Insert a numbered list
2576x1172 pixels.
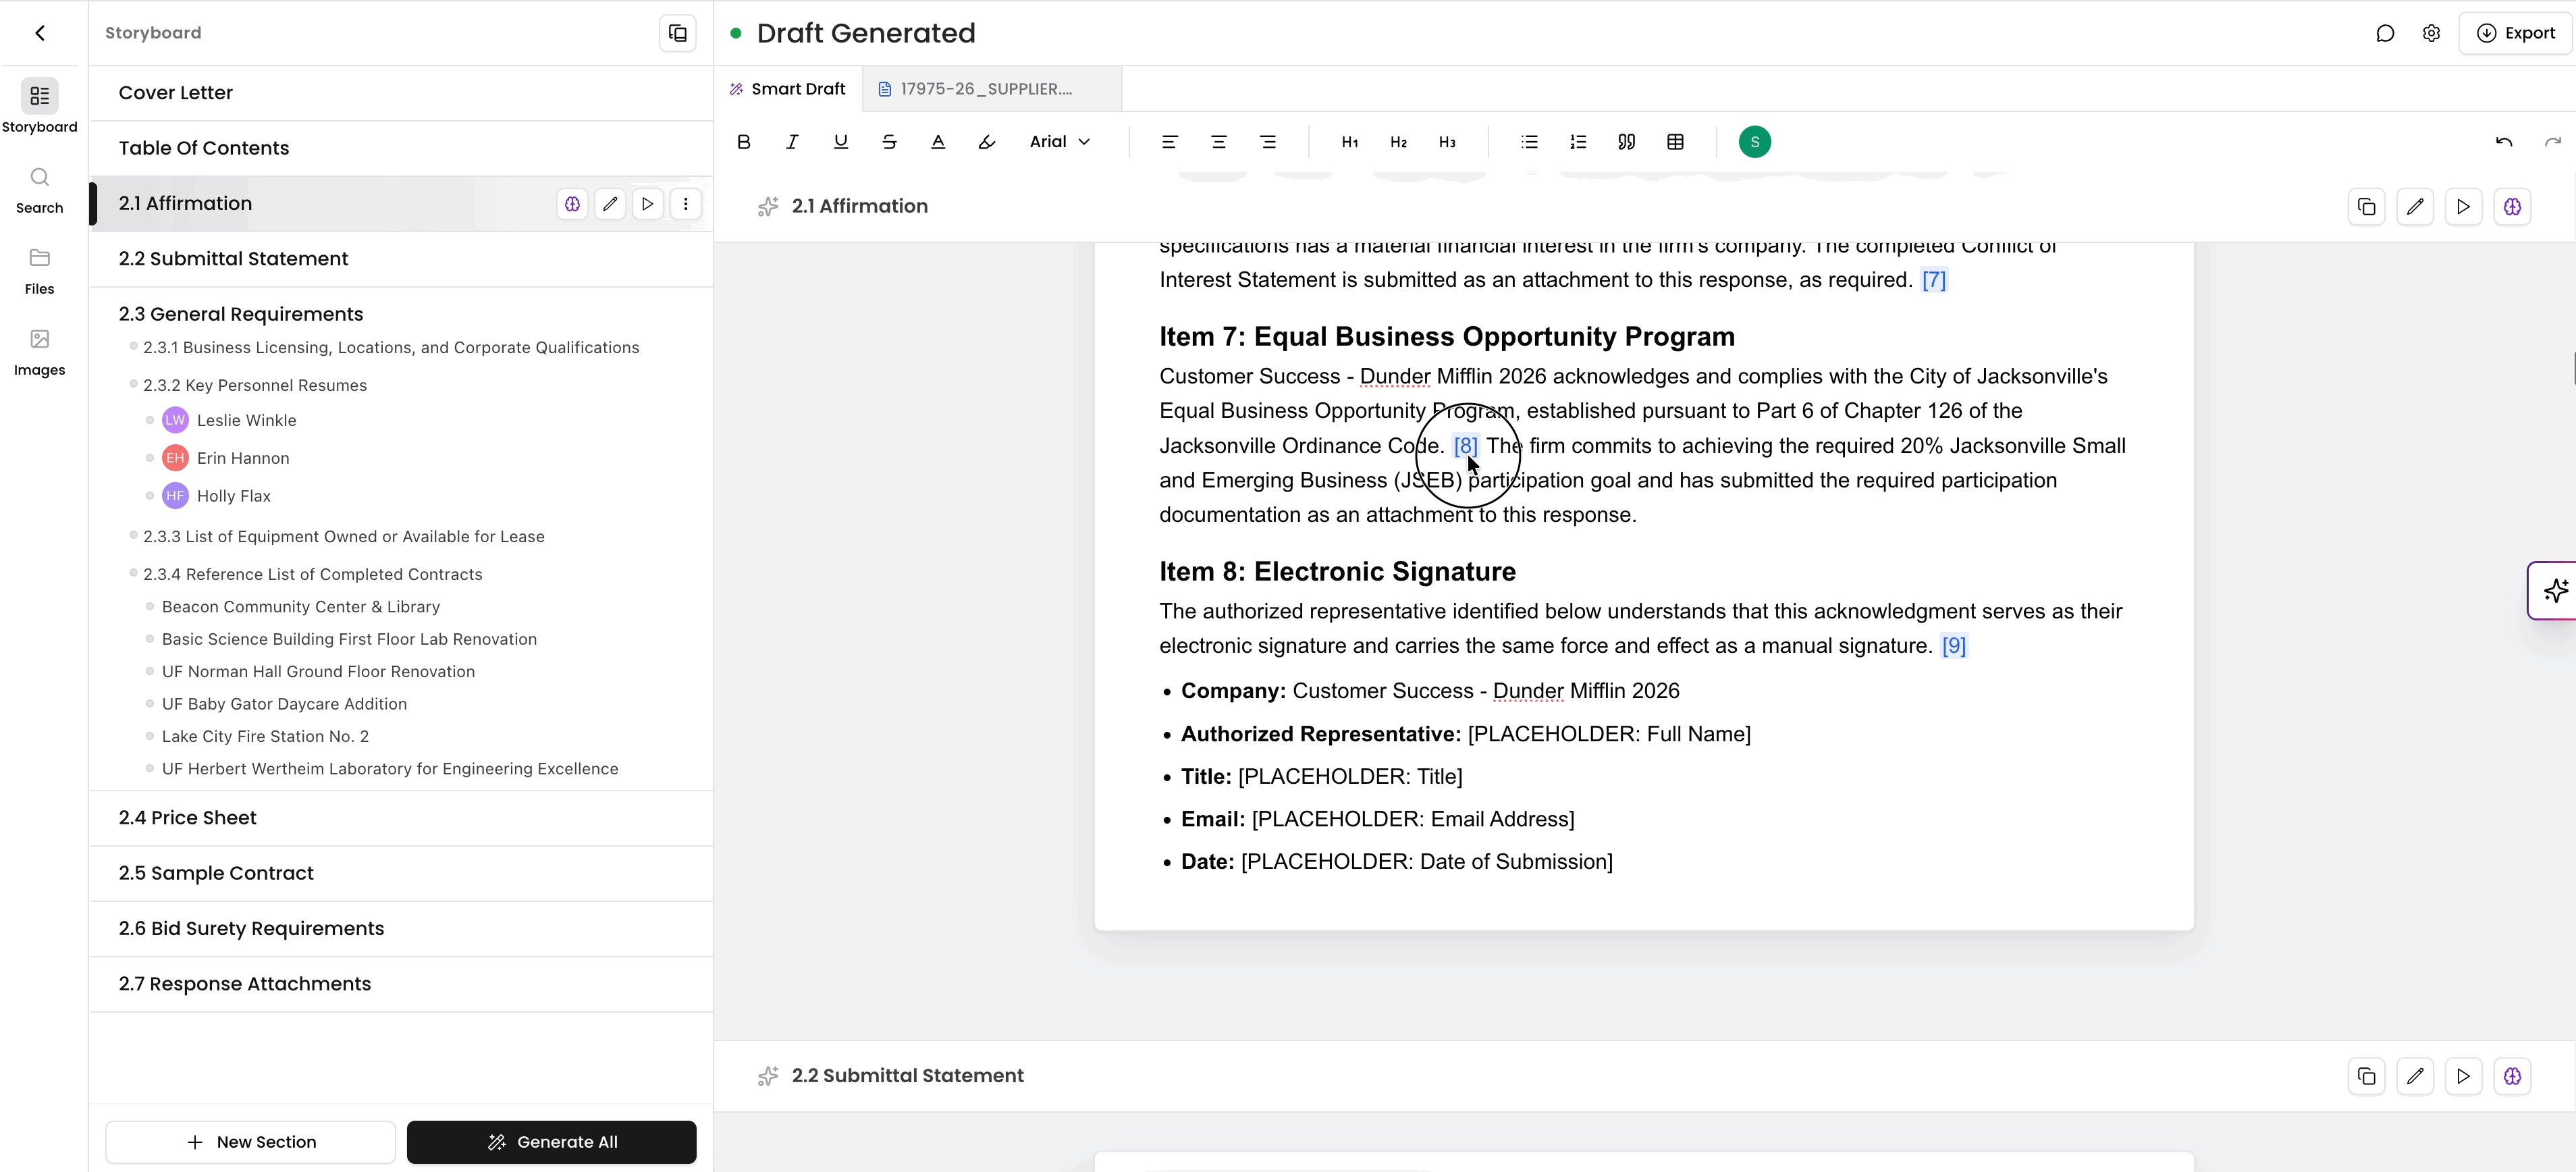1578,142
